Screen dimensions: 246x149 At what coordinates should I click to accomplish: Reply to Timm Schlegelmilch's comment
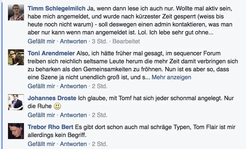click(x=73, y=41)
